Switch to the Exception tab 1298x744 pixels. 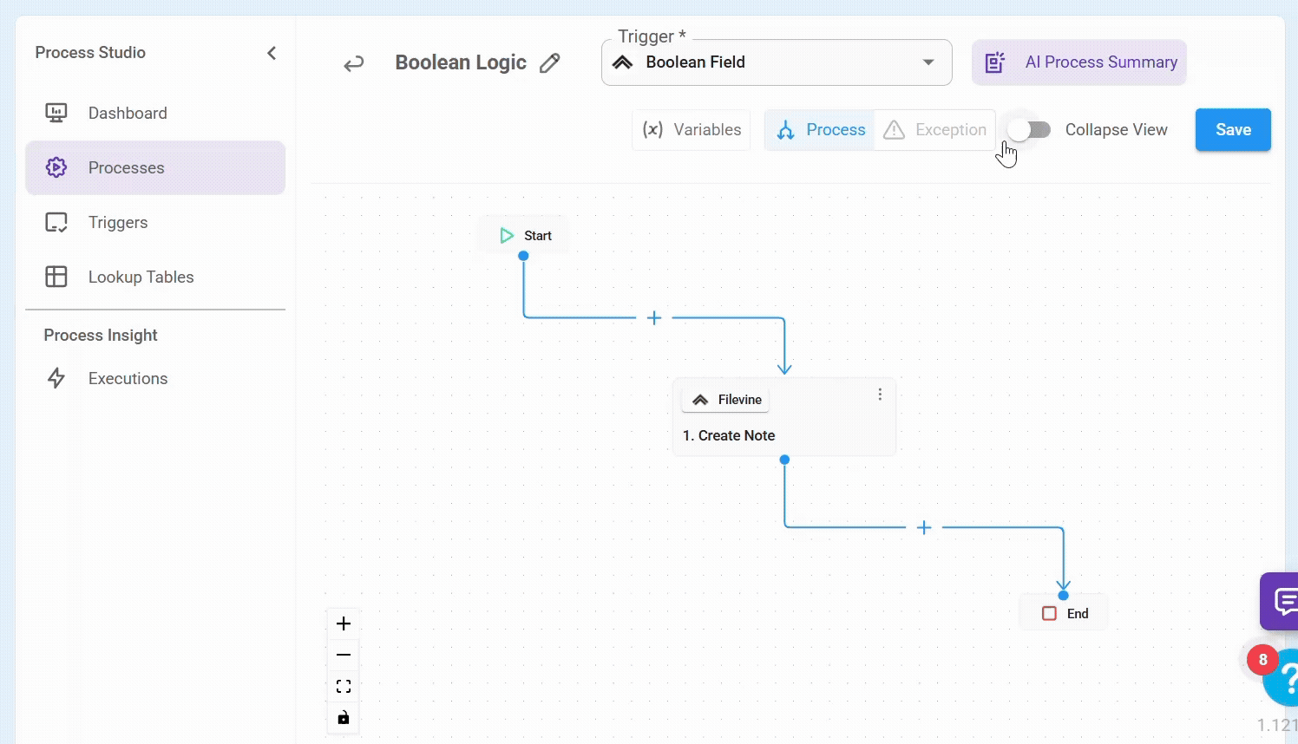pyautogui.click(x=934, y=130)
